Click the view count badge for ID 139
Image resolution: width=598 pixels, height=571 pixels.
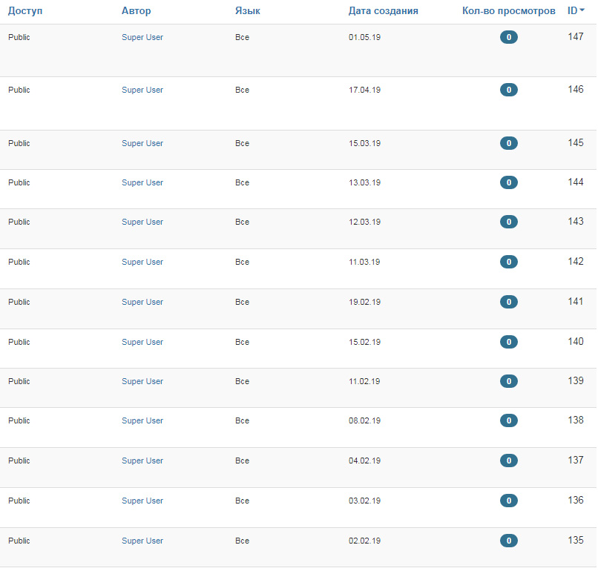tap(508, 381)
